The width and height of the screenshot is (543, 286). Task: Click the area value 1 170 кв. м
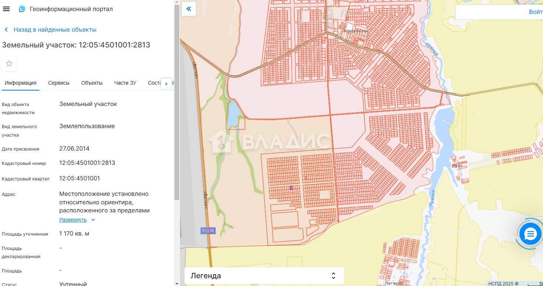click(74, 234)
